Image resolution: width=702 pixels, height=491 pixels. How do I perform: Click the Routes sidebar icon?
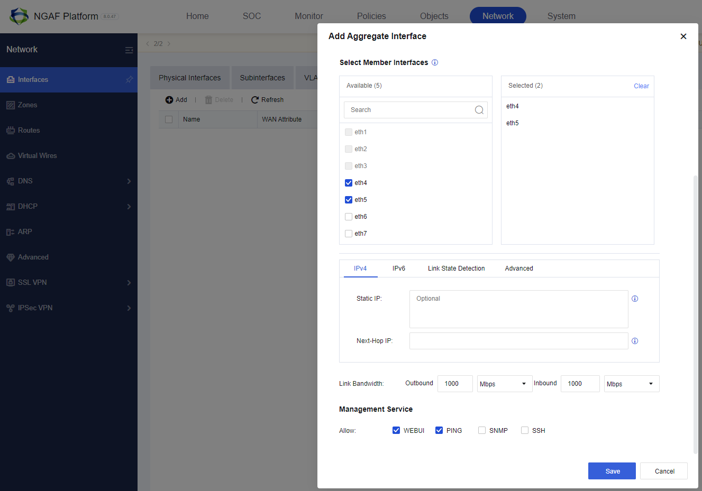tap(11, 131)
